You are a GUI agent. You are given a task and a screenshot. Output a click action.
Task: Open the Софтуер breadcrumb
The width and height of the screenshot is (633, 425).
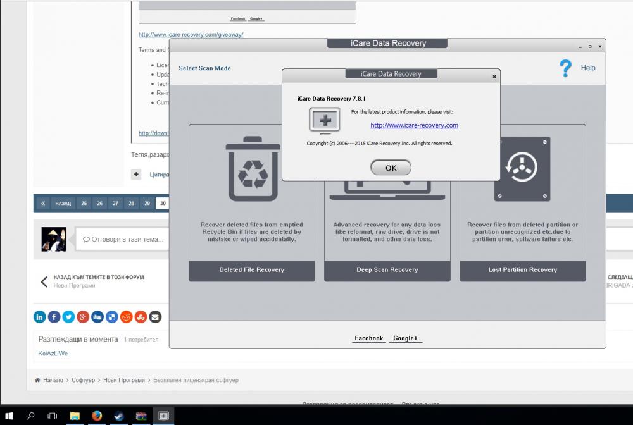point(83,380)
